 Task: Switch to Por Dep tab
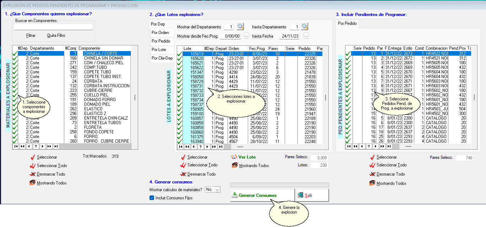[158, 24]
